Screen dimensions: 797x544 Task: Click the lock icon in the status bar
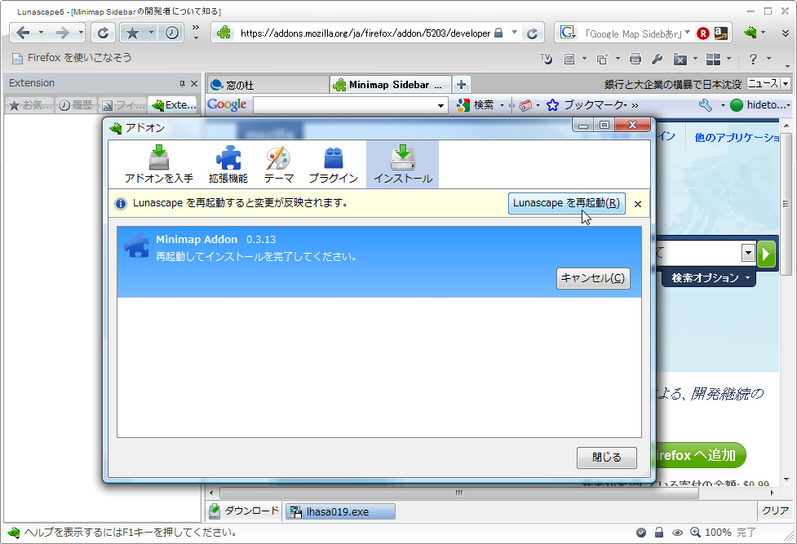coord(659,532)
